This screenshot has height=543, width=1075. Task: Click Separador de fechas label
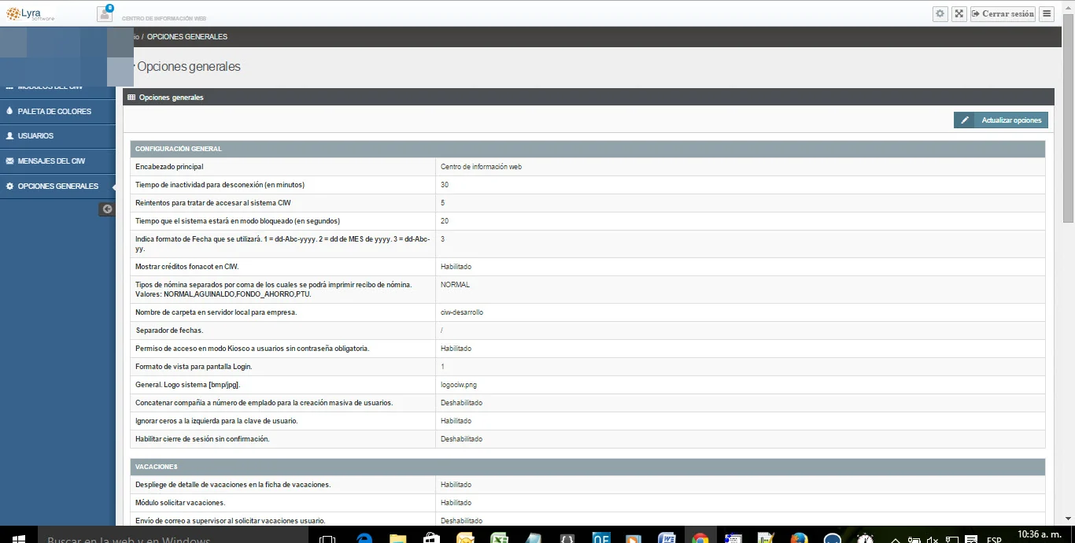[x=169, y=331]
